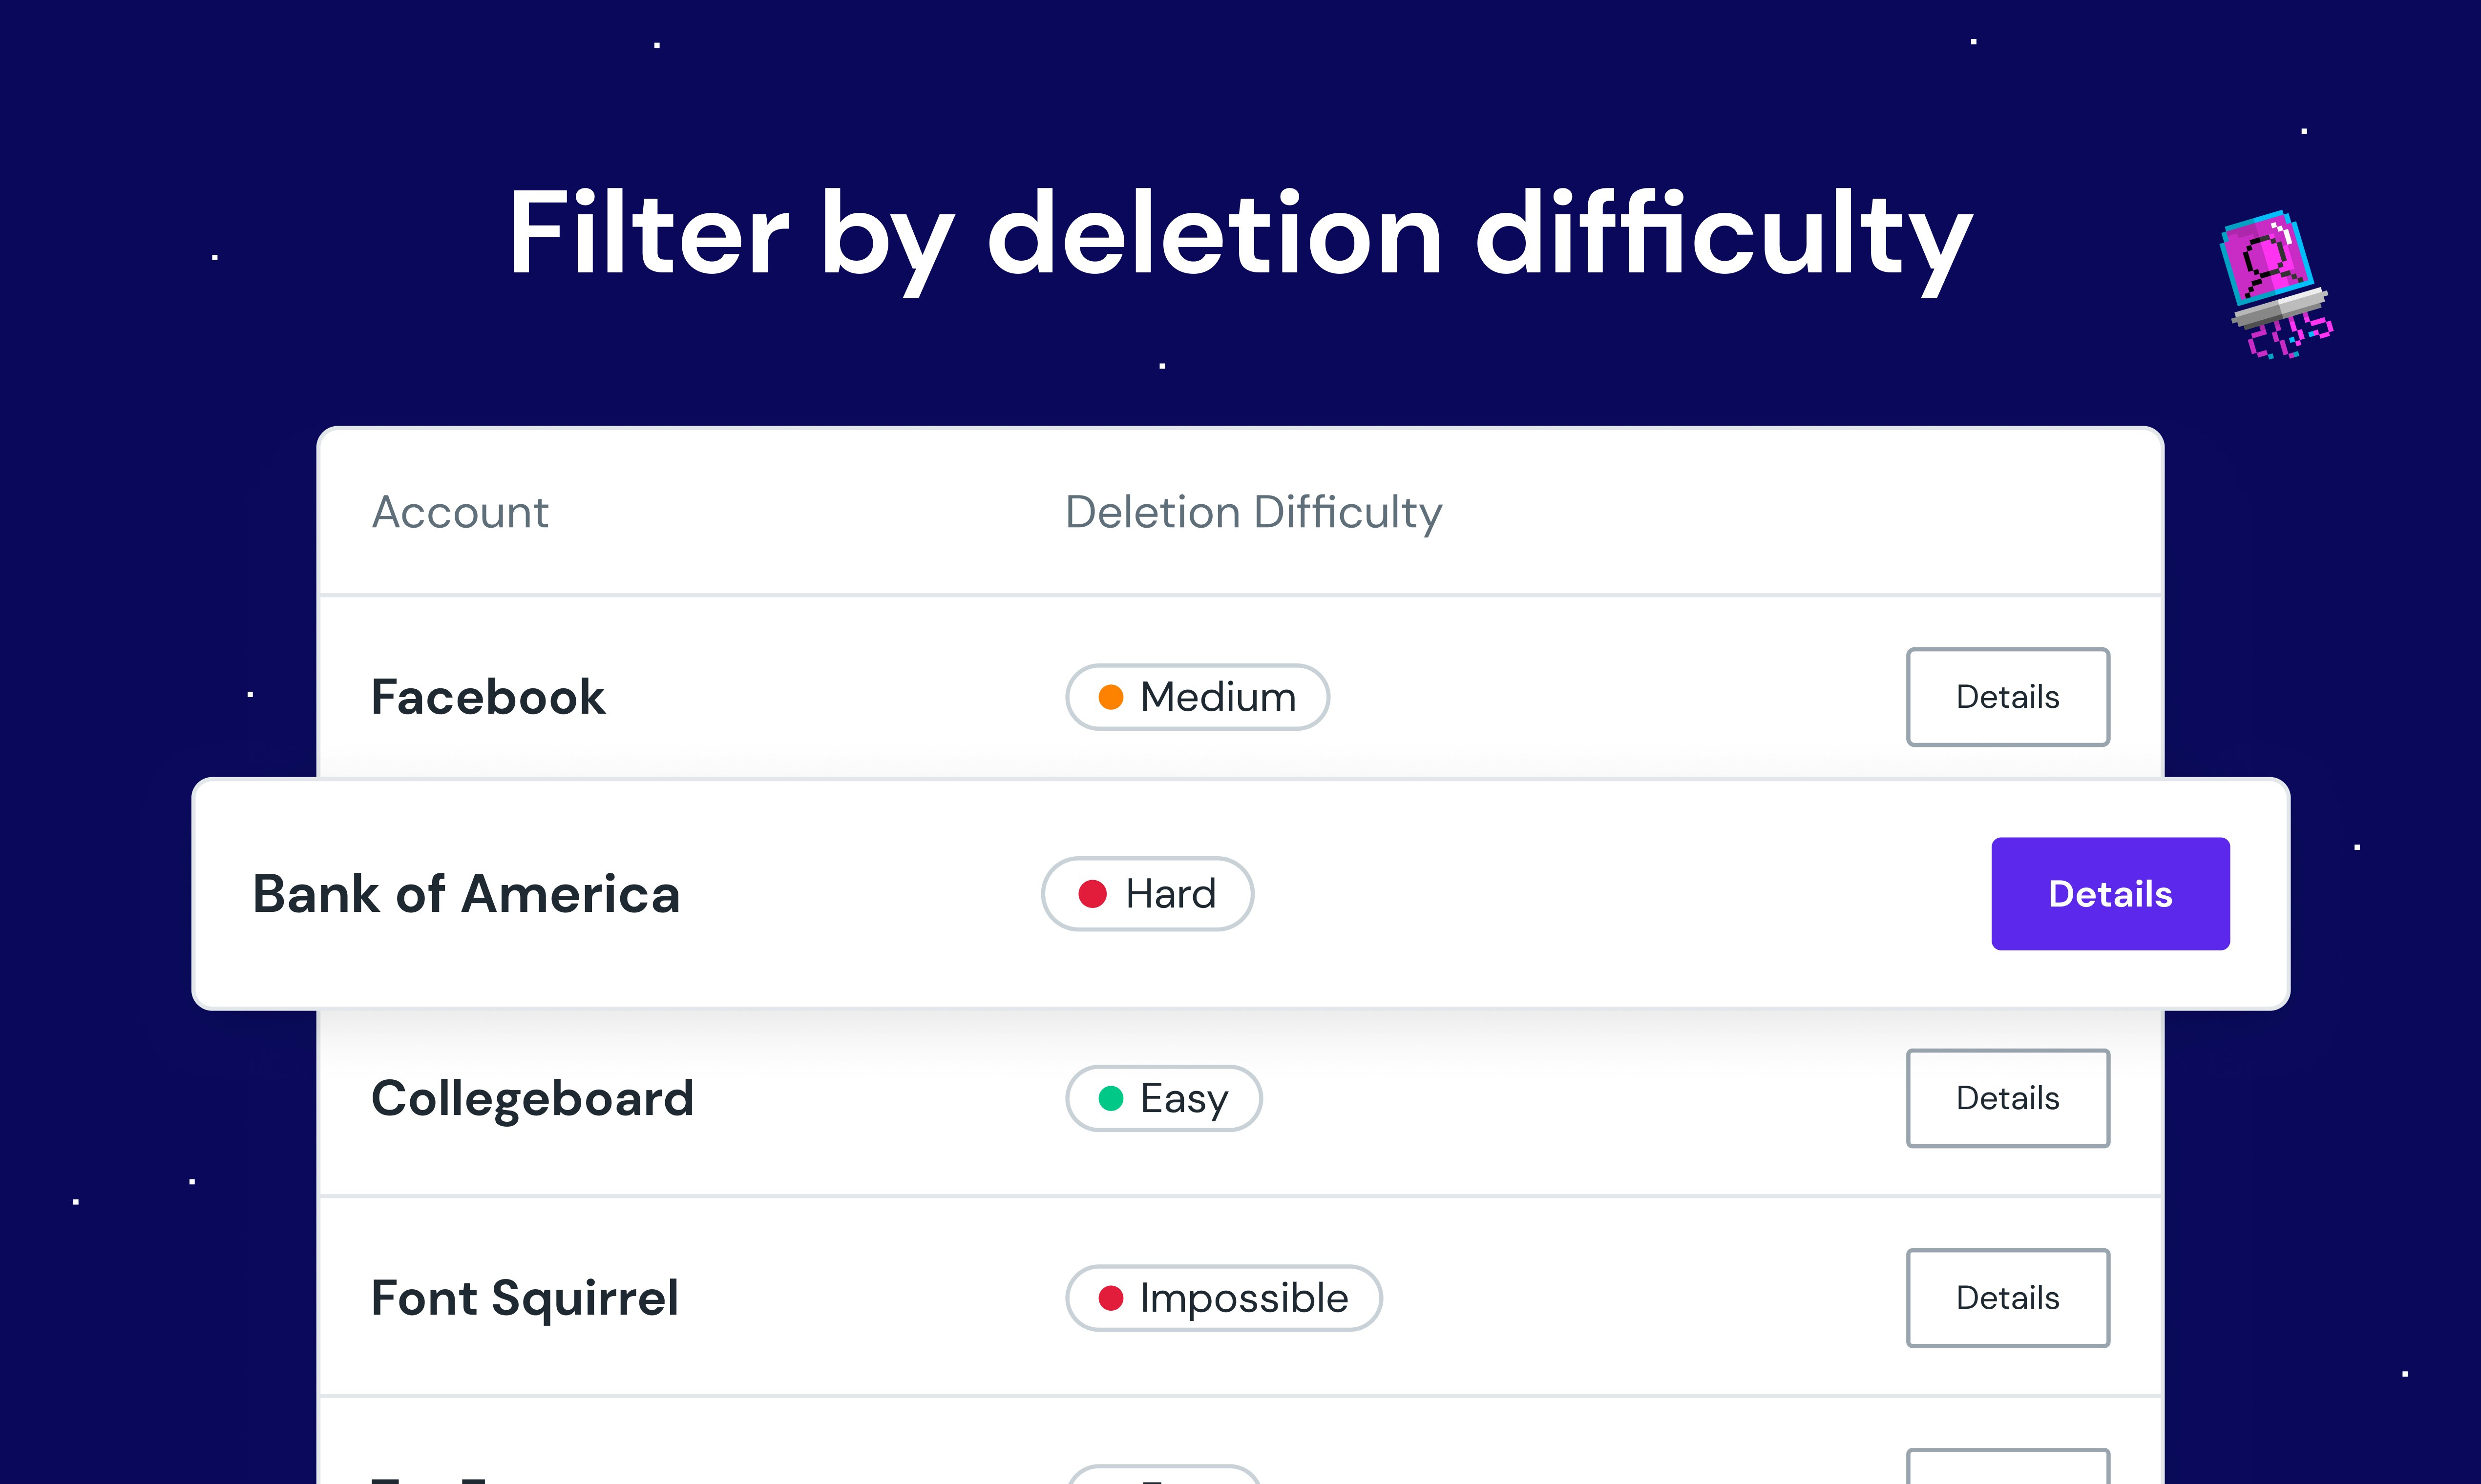Click the orange dot in Medium badge
The height and width of the screenshot is (1484, 2481).
click(x=1111, y=697)
